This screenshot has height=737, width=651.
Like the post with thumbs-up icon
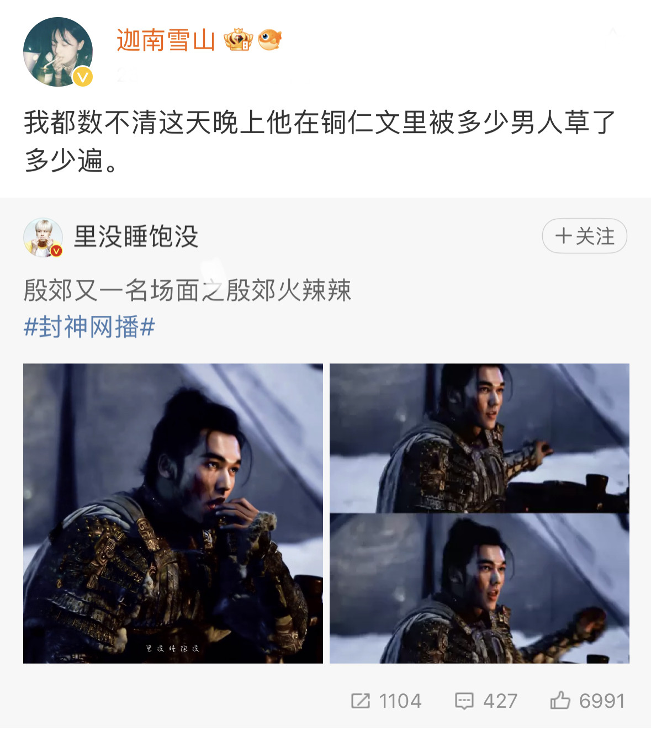click(x=560, y=700)
